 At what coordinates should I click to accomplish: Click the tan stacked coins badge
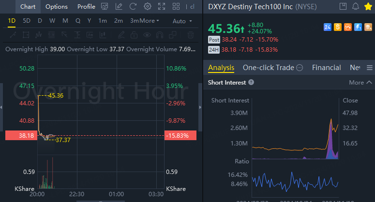pyautogui.click(x=368, y=27)
